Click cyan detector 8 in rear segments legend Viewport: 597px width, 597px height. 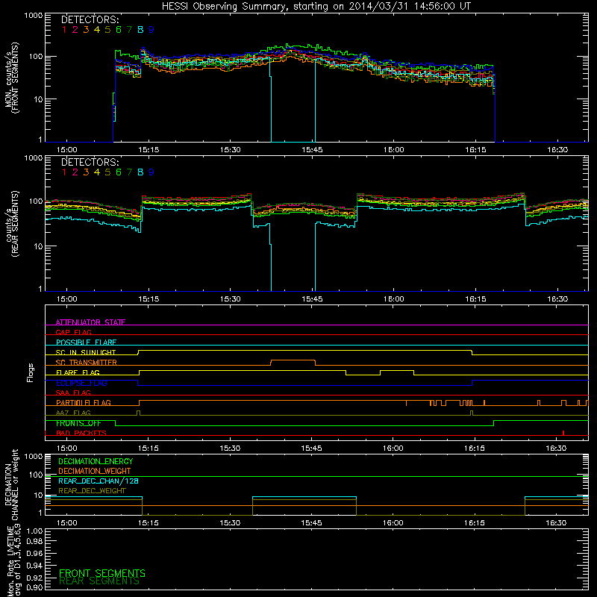140,172
